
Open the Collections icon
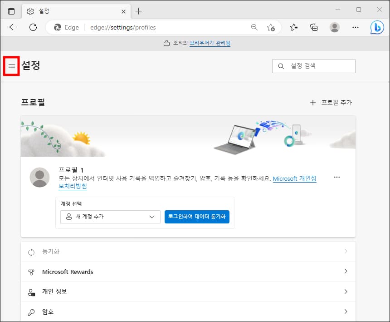click(x=314, y=27)
